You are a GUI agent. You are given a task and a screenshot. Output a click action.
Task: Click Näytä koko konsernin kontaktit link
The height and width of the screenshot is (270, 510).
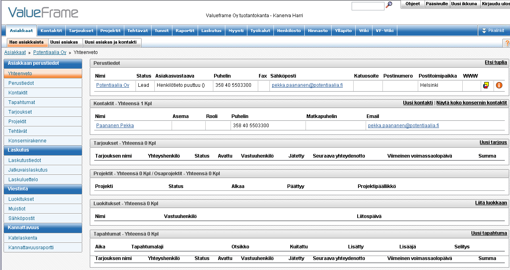(472, 103)
